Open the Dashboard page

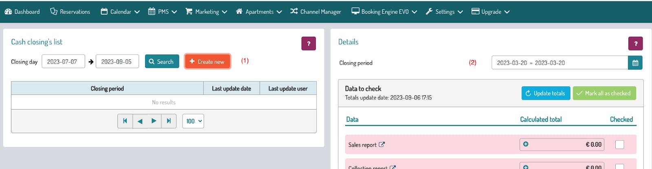pos(22,12)
